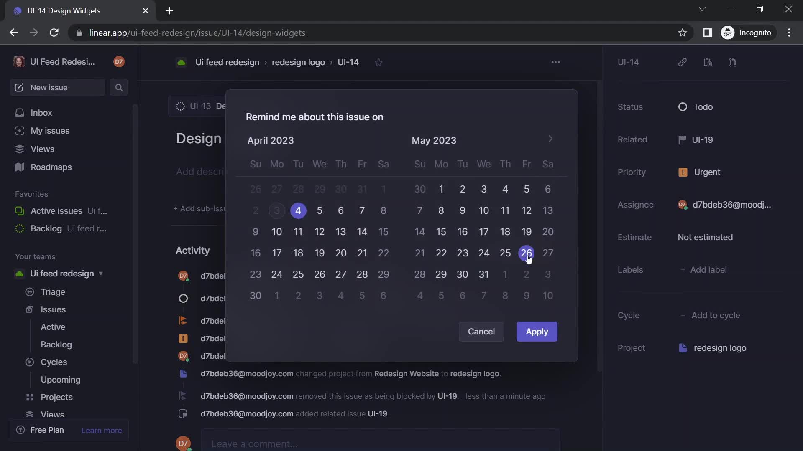Click the copy link icon for UI-14
The height and width of the screenshot is (451, 803).
click(x=683, y=63)
